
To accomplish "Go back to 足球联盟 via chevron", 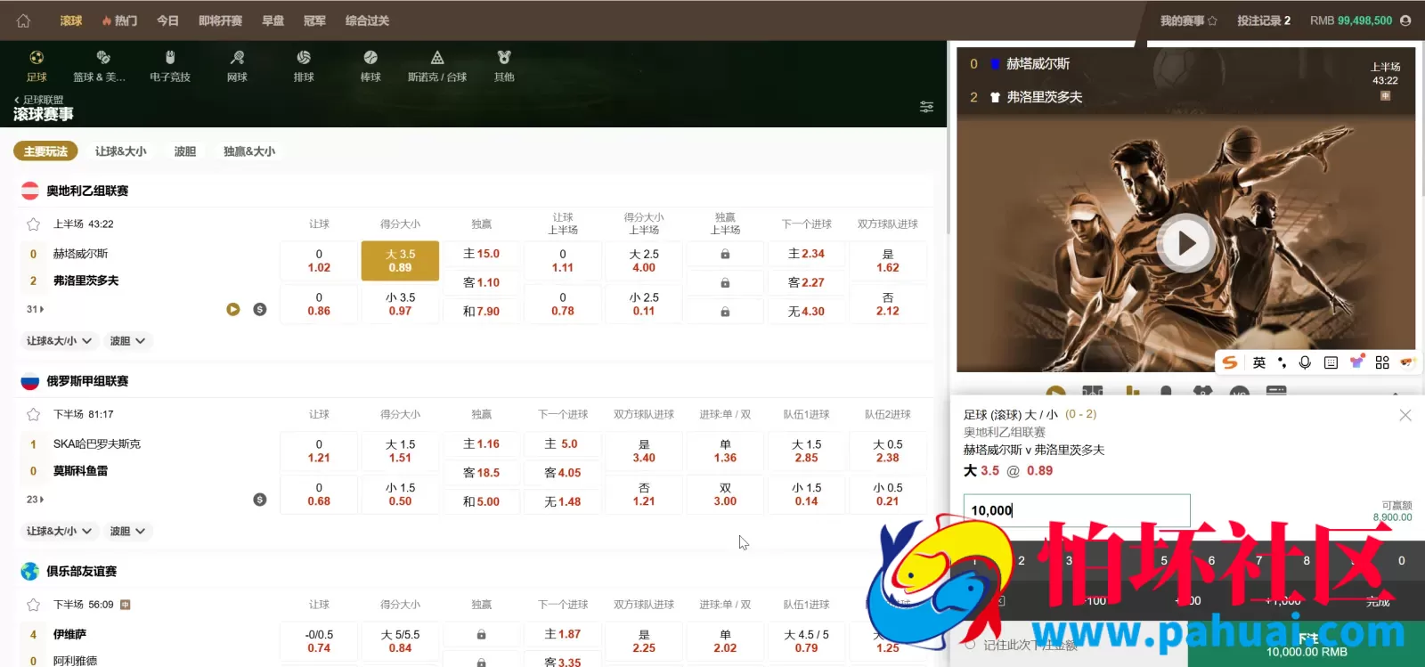I will pyautogui.click(x=16, y=100).
